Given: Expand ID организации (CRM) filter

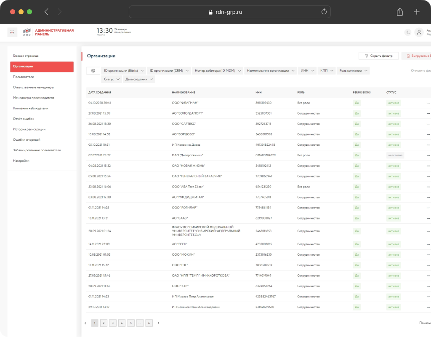Looking at the screenshot, I should tap(169, 71).
